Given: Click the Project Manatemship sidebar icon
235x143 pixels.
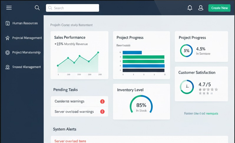Looking at the screenshot, I should click(x=8, y=52).
